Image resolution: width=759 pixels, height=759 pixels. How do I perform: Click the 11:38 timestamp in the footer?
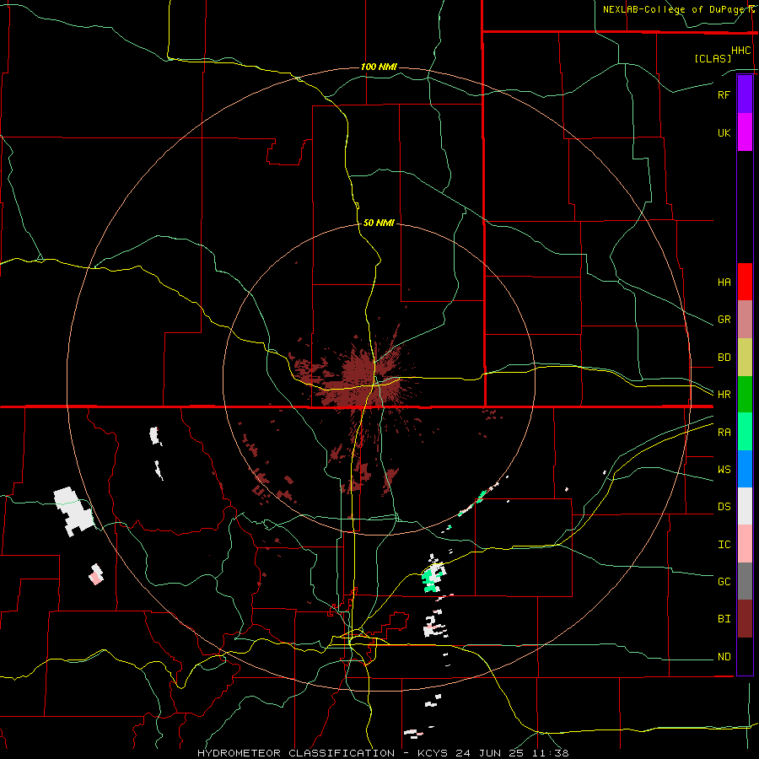pos(550,753)
